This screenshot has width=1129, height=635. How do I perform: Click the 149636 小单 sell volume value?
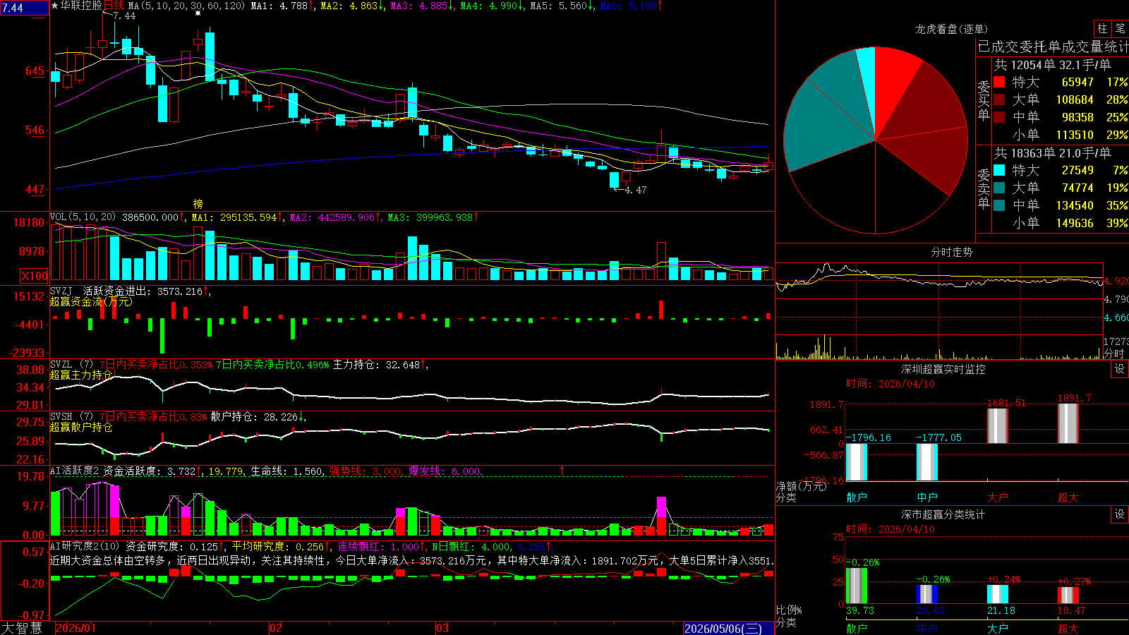(x=1075, y=223)
